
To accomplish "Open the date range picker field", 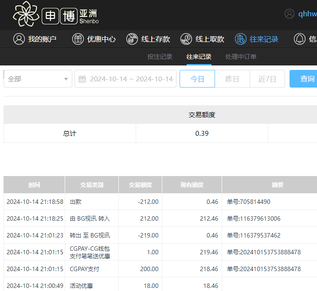I will pyautogui.click(x=131, y=79).
